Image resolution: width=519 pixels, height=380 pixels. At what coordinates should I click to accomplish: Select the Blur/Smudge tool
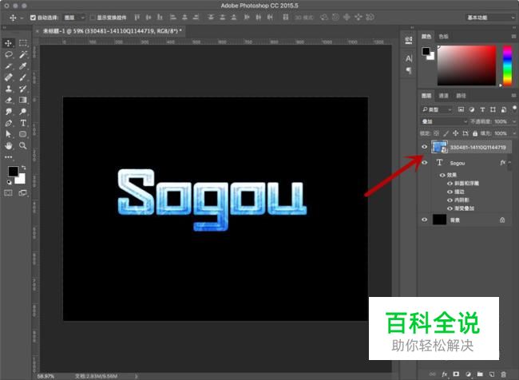click(x=8, y=112)
